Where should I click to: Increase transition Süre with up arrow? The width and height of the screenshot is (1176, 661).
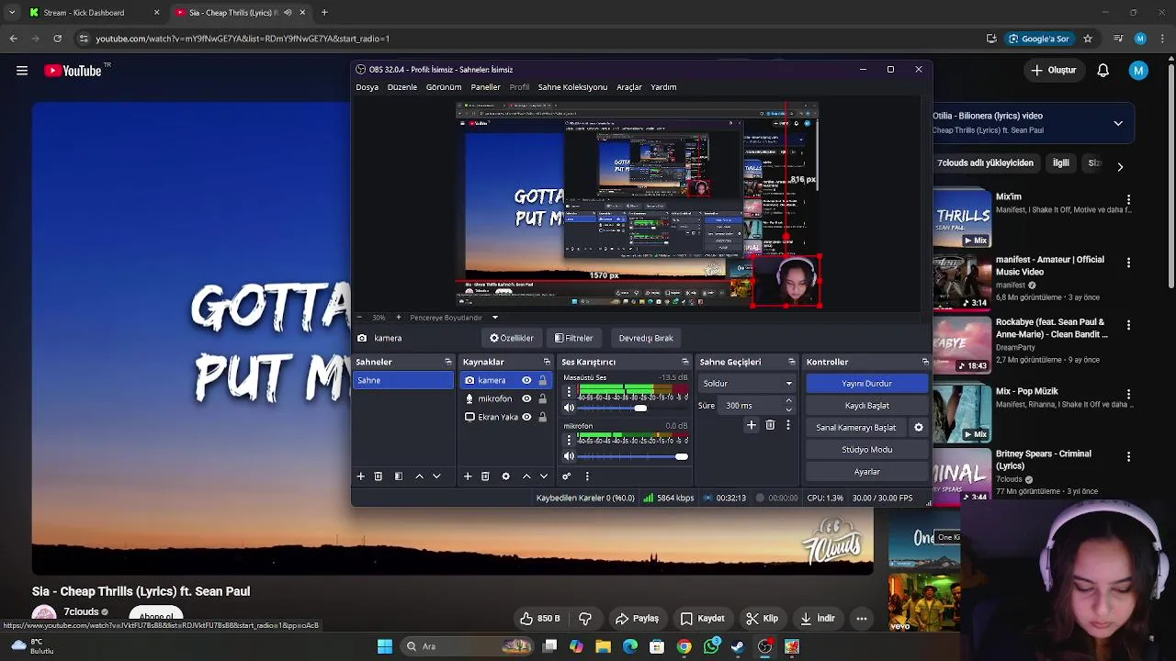tap(788, 401)
